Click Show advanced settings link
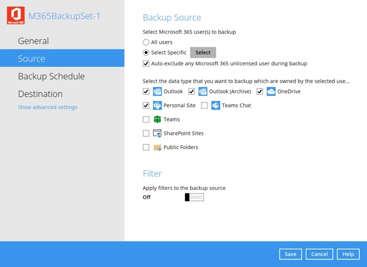The width and height of the screenshot is (367, 267). [x=48, y=107]
